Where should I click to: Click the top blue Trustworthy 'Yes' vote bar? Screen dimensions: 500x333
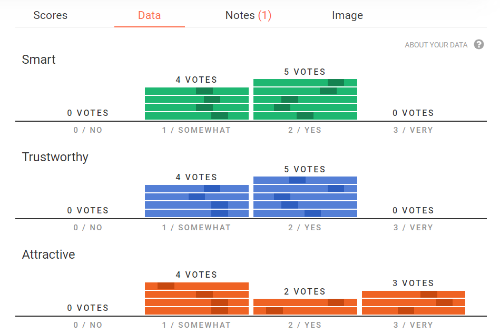coord(305,180)
